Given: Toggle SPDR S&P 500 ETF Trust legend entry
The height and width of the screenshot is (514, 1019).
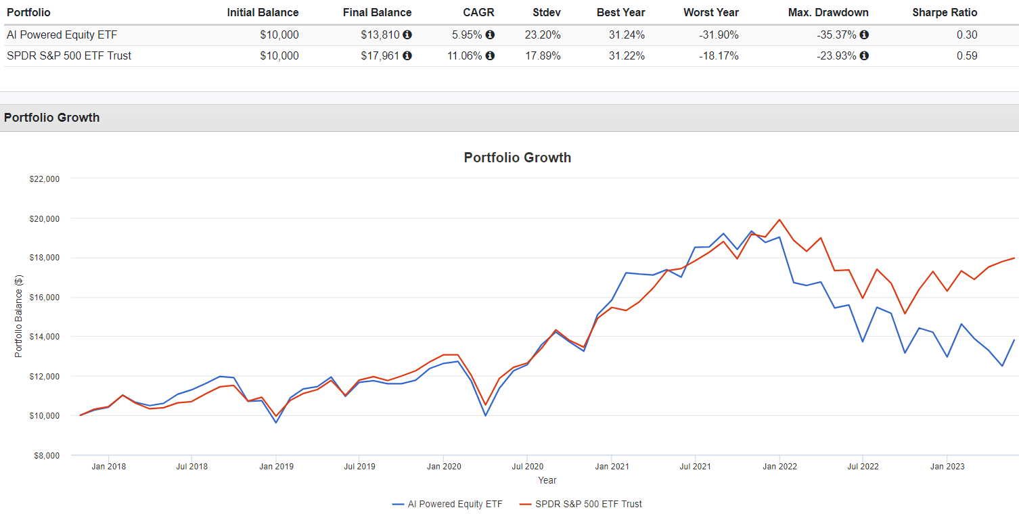Looking at the screenshot, I should [579, 504].
